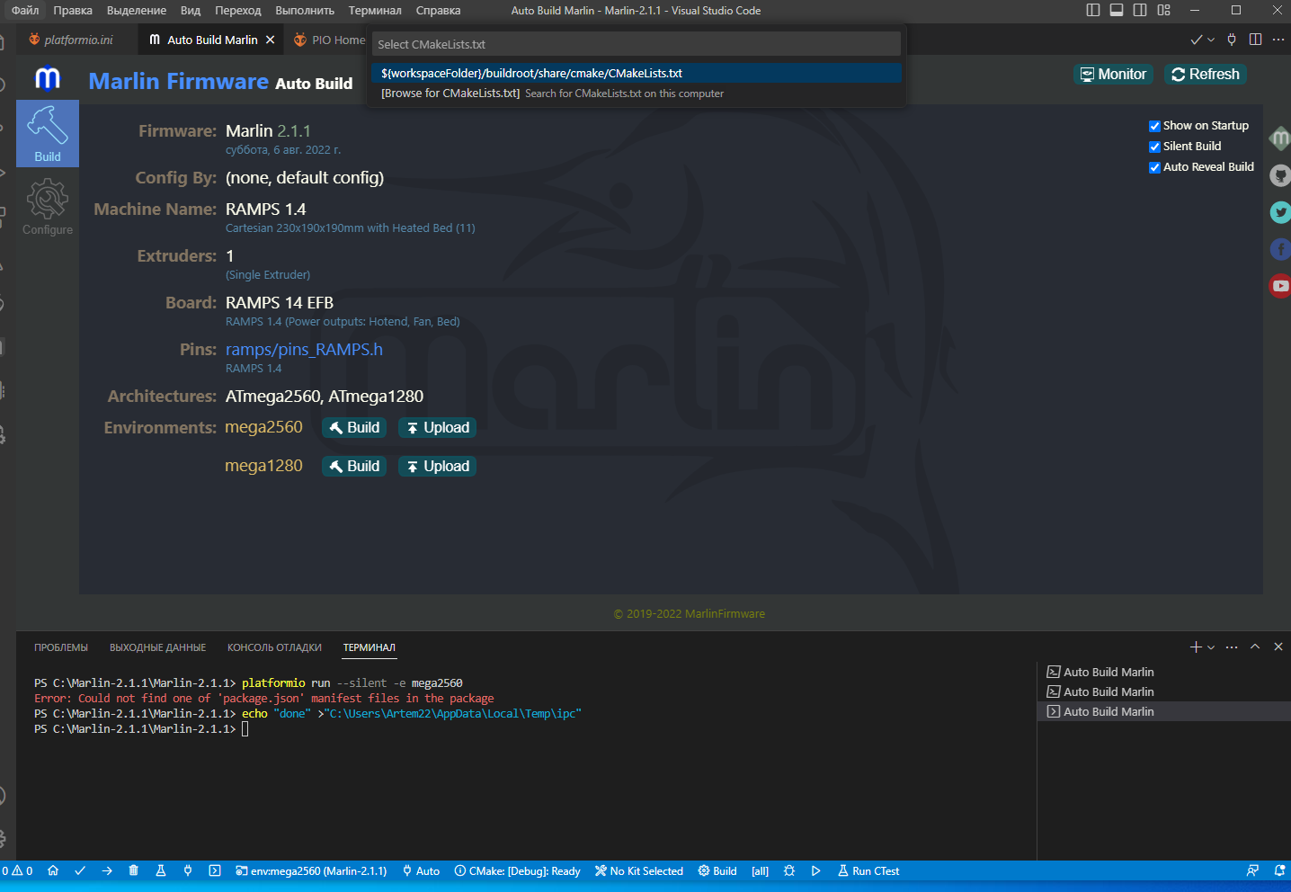Open the Вид menu
Image resolution: width=1291 pixels, height=892 pixels.
pos(191,10)
